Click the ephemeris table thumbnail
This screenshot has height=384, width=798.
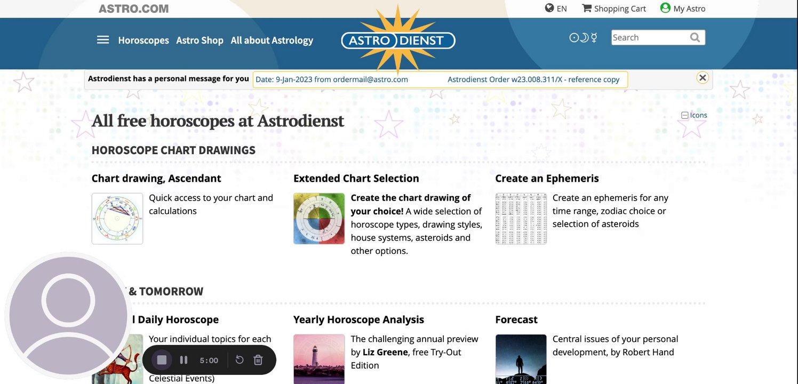(521, 219)
